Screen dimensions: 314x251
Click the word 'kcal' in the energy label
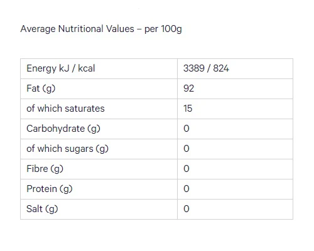(x=87, y=68)
